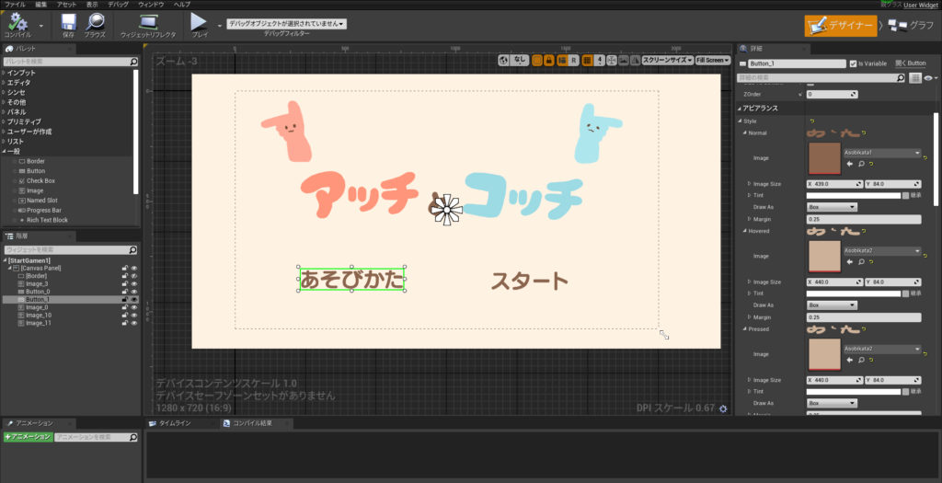Toggle the Is Variable checkbox
942x483 pixels.
(854, 63)
